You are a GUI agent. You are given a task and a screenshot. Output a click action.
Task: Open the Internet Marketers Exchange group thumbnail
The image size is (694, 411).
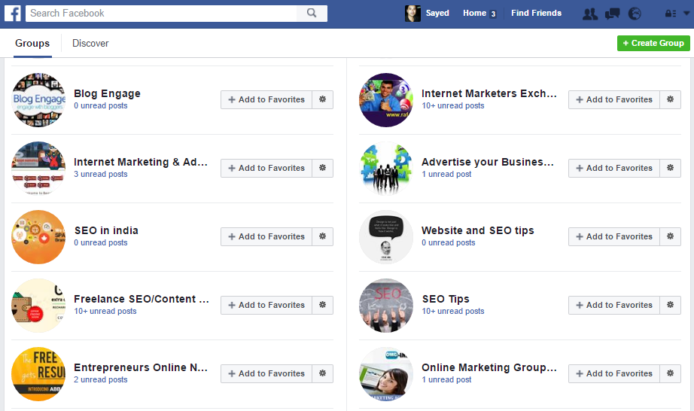pyautogui.click(x=386, y=100)
